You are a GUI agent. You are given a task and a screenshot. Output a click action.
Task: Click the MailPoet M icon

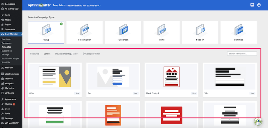pyautogui.click(x=2, y=68)
